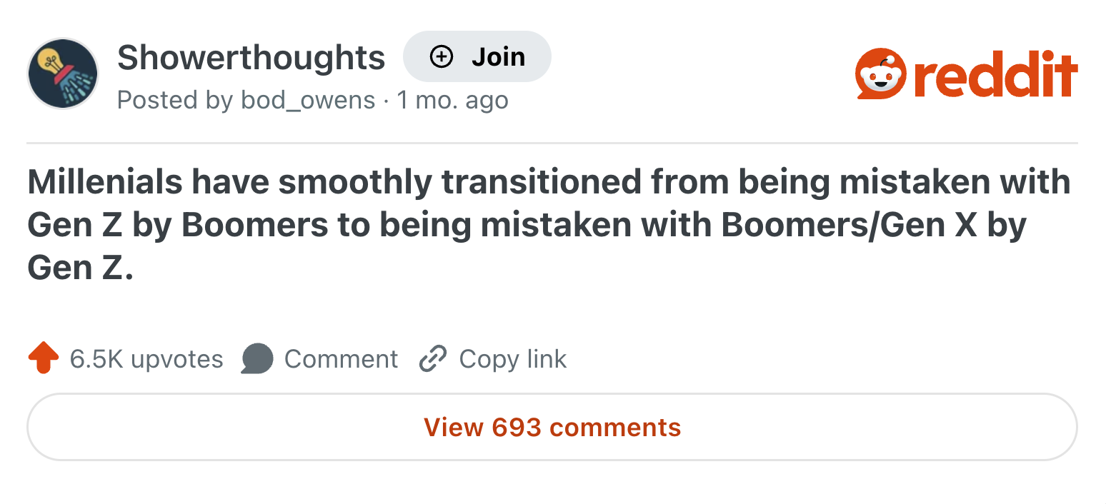
Task: View 693 comments
Action: click(x=552, y=427)
